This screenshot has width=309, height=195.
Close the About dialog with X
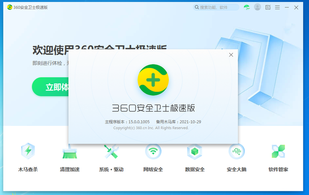pos(231,55)
